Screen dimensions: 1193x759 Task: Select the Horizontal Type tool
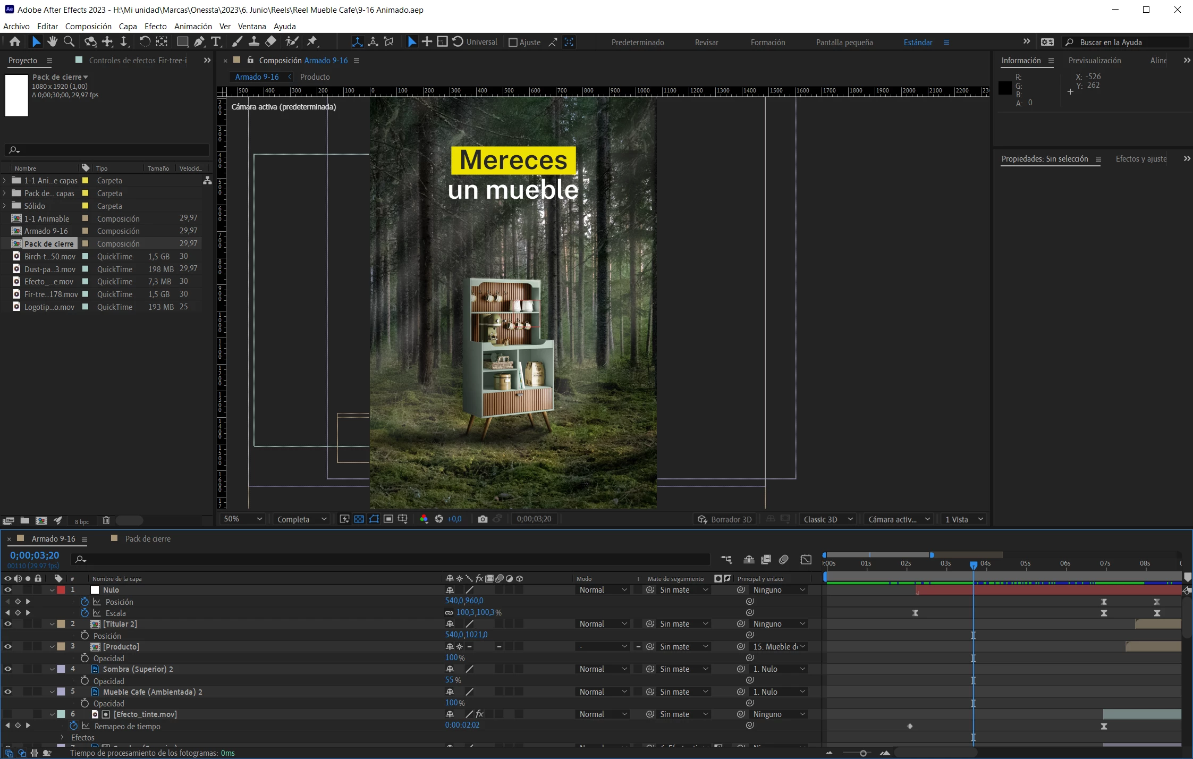[216, 41]
